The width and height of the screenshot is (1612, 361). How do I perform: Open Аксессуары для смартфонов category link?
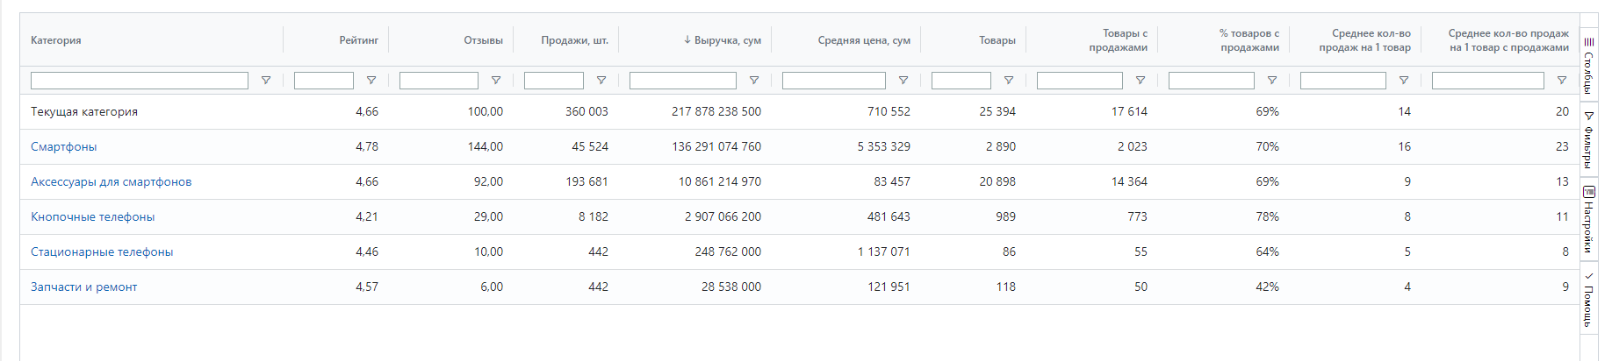111,181
